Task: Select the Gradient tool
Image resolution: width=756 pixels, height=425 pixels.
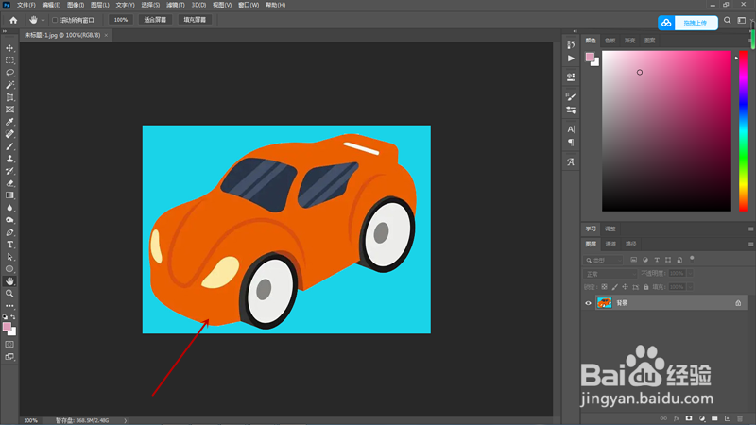Action: (9, 195)
